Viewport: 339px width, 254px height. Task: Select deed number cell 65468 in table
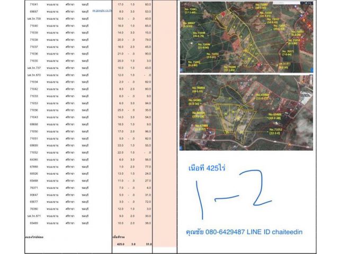pyautogui.click(x=34, y=181)
